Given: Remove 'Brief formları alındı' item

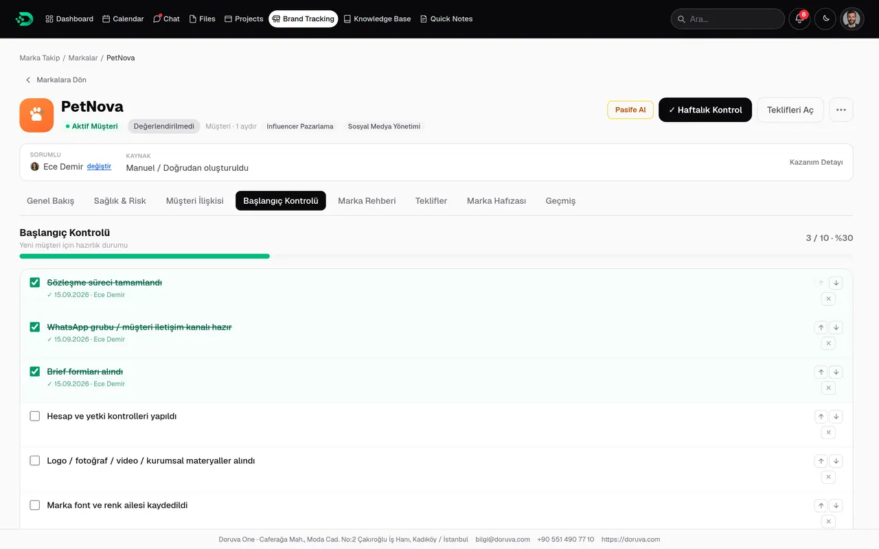Looking at the screenshot, I should coord(828,388).
